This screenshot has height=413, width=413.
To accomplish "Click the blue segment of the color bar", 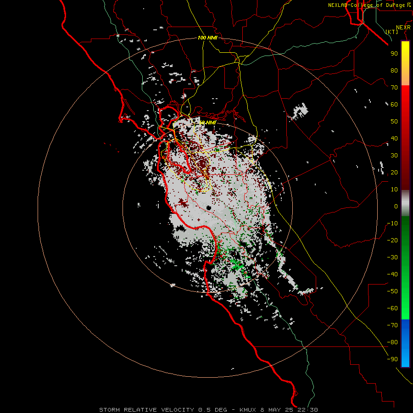I will click(405, 343).
